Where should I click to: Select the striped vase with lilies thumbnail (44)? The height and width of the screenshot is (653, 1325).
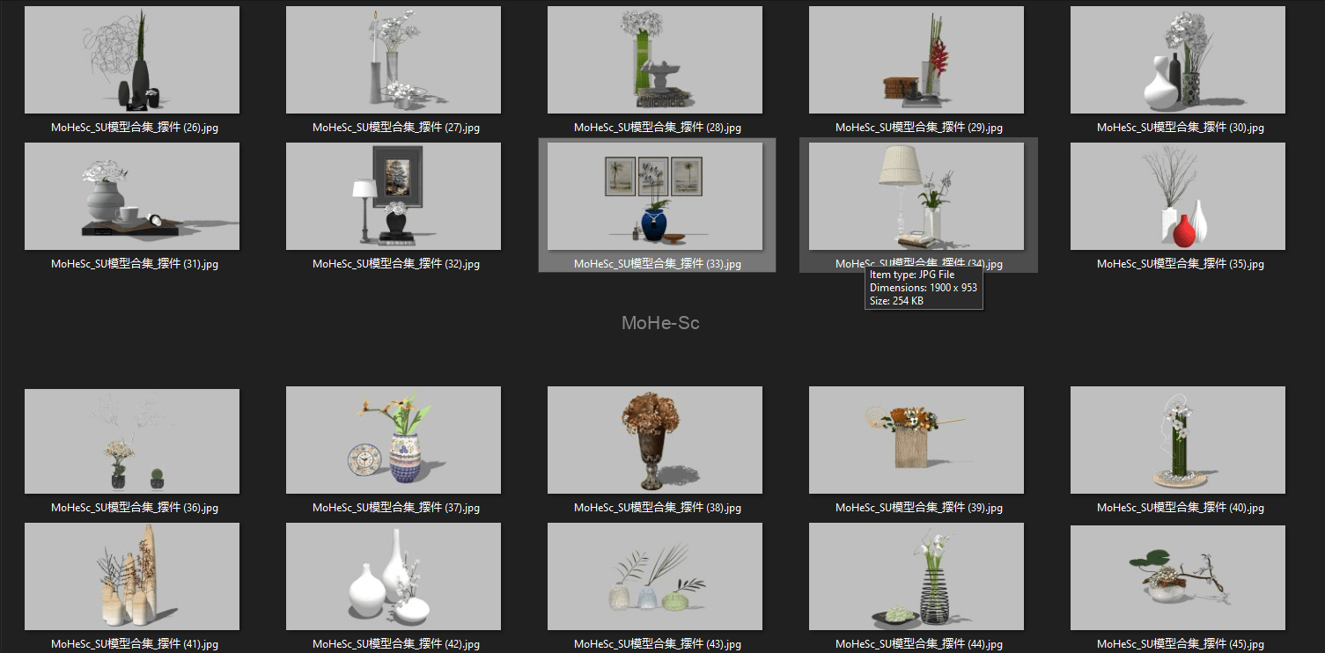pyautogui.click(x=916, y=576)
